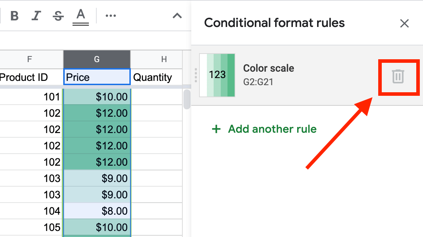Image resolution: width=423 pixels, height=237 pixels.
Task: Click the ellipsis icon for more toolbar options
Action: (111, 16)
